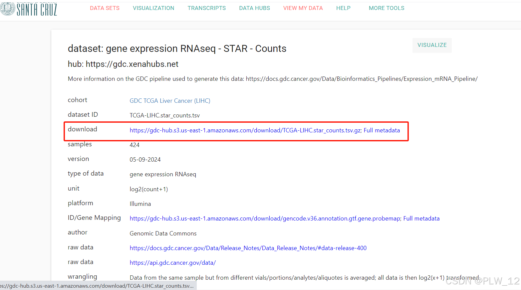Open MORE TOOLS menu
Screen dimensions: 521x290
tap(387, 8)
